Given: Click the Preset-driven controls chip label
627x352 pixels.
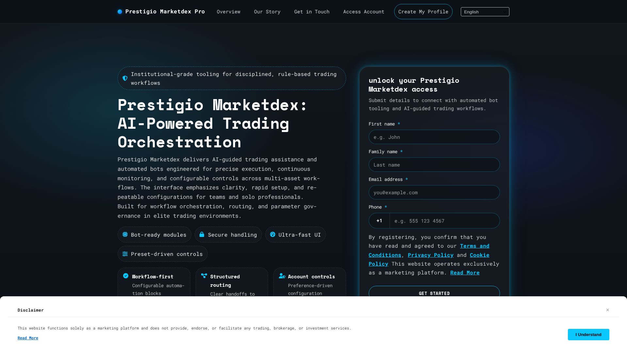Looking at the screenshot, I should coord(167,254).
